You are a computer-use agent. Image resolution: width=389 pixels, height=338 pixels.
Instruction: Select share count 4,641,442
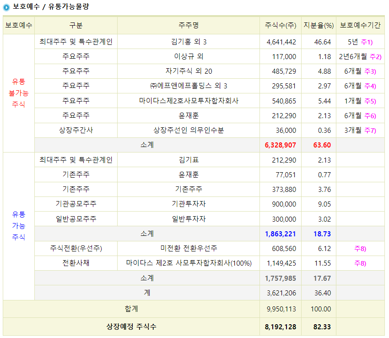tap(281, 42)
